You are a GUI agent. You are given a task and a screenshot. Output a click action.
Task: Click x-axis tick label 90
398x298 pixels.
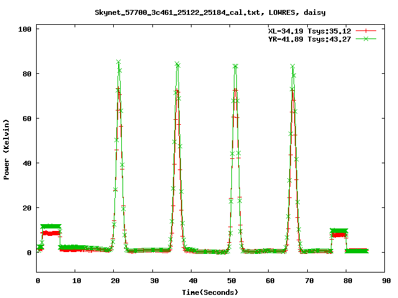click(x=386, y=281)
